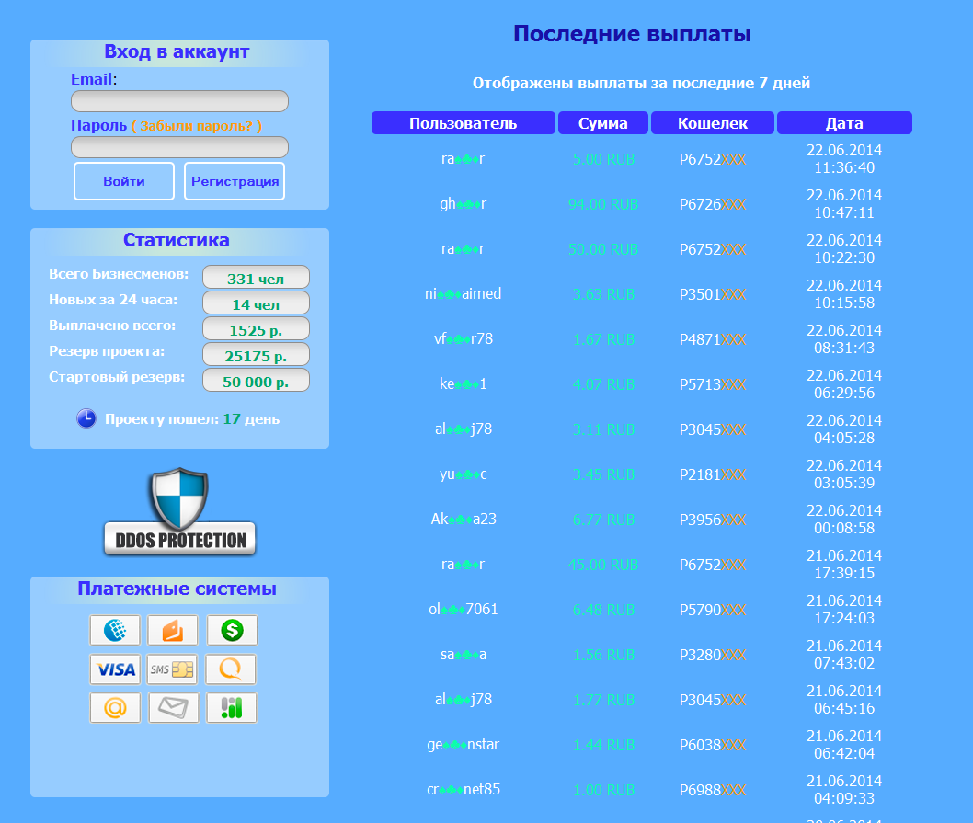Click the 14 чел statistics value
The width and height of the screenshot is (973, 823).
256,303
